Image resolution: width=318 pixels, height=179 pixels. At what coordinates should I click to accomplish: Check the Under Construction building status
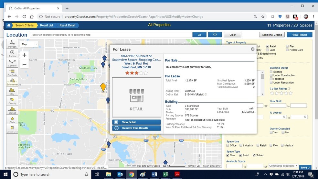(271, 75)
